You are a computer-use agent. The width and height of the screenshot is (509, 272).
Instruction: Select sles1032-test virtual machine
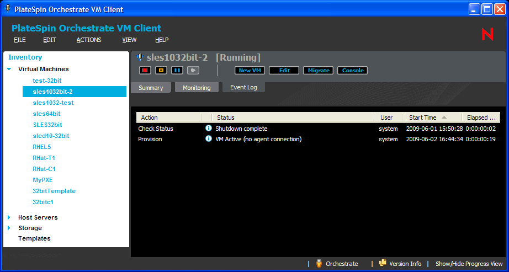(x=53, y=103)
